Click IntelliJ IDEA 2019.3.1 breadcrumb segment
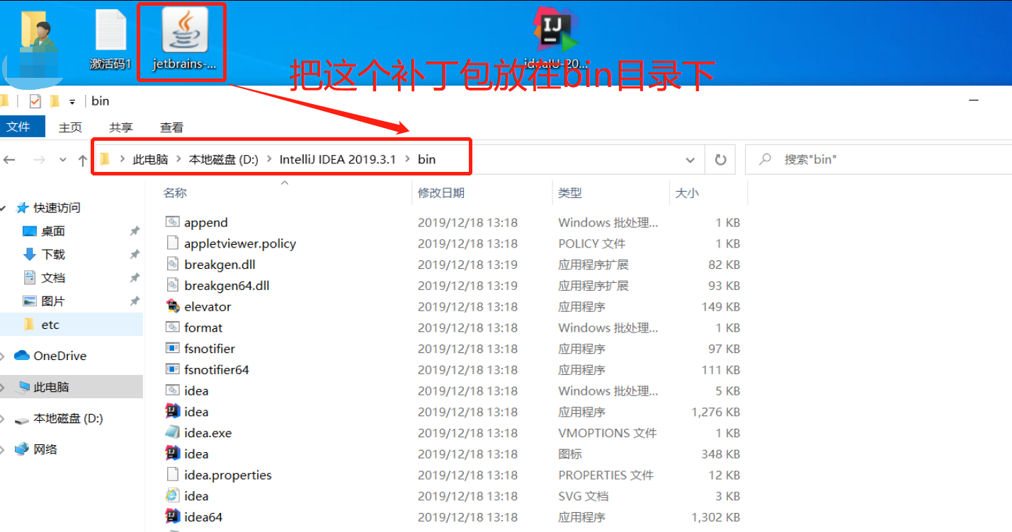1012x532 pixels. coord(338,159)
